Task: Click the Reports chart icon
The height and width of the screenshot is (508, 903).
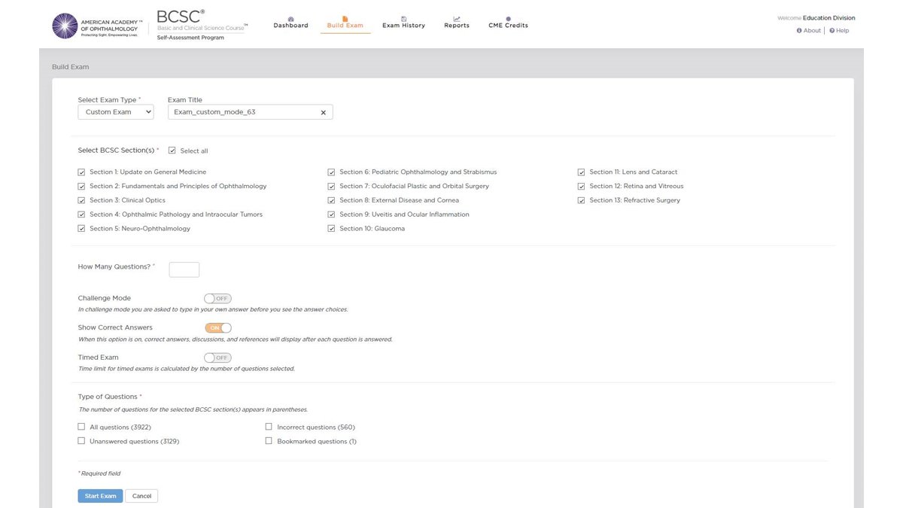Action: click(457, 18)
